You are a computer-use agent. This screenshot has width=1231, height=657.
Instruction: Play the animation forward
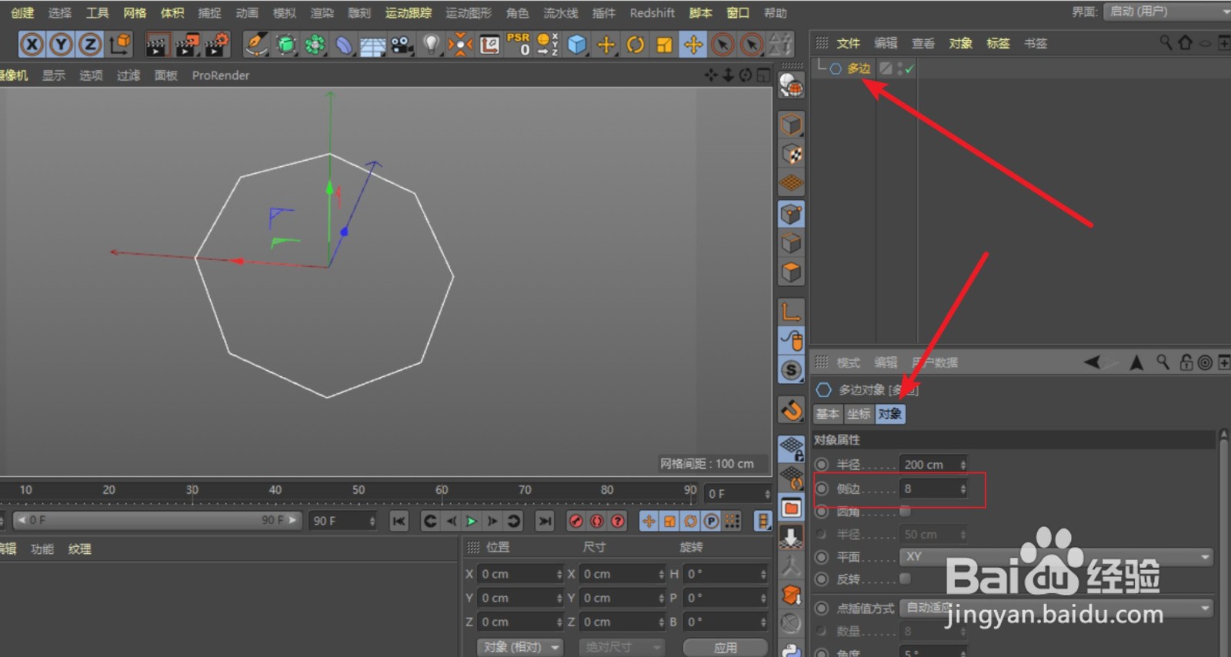click(472, 521)
